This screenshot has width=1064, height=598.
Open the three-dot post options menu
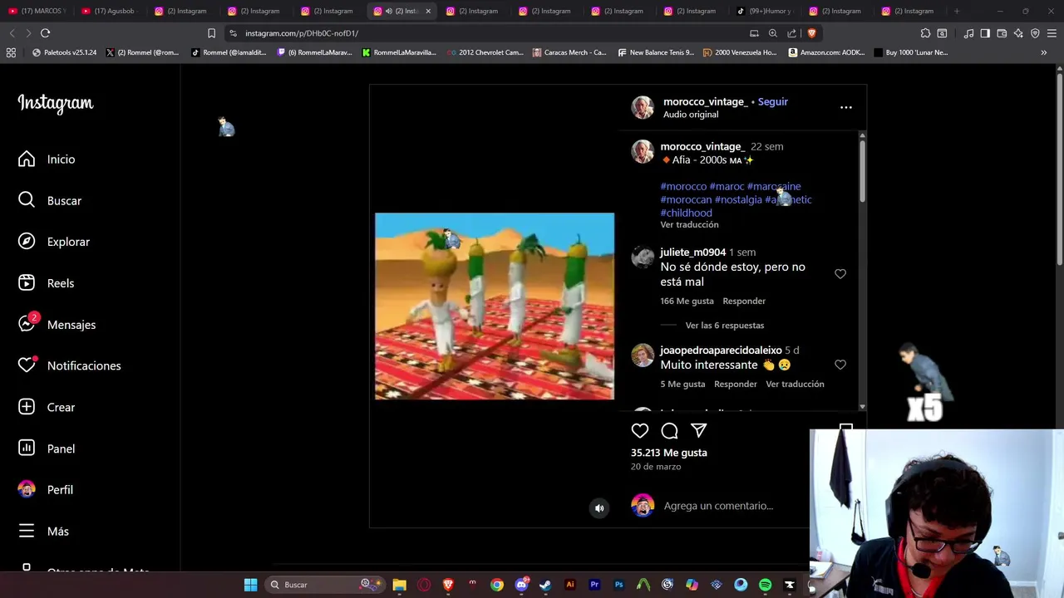click(845, 107)
